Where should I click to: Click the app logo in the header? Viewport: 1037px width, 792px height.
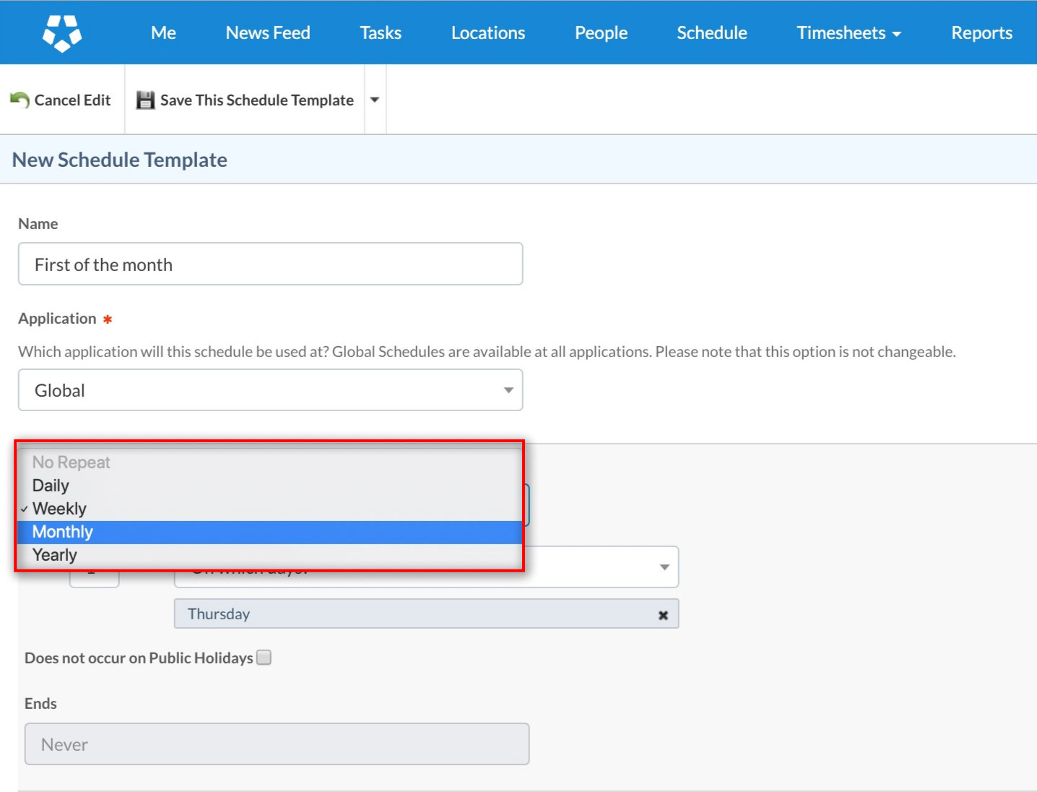point(62,33)
